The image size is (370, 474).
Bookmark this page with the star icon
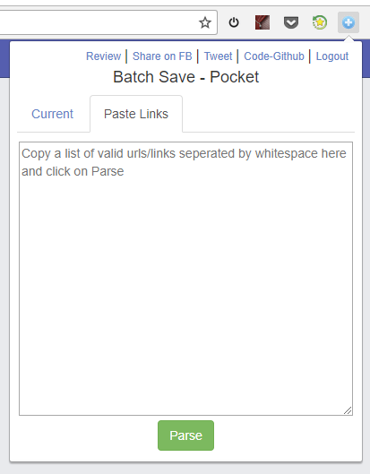coord(205,22)
